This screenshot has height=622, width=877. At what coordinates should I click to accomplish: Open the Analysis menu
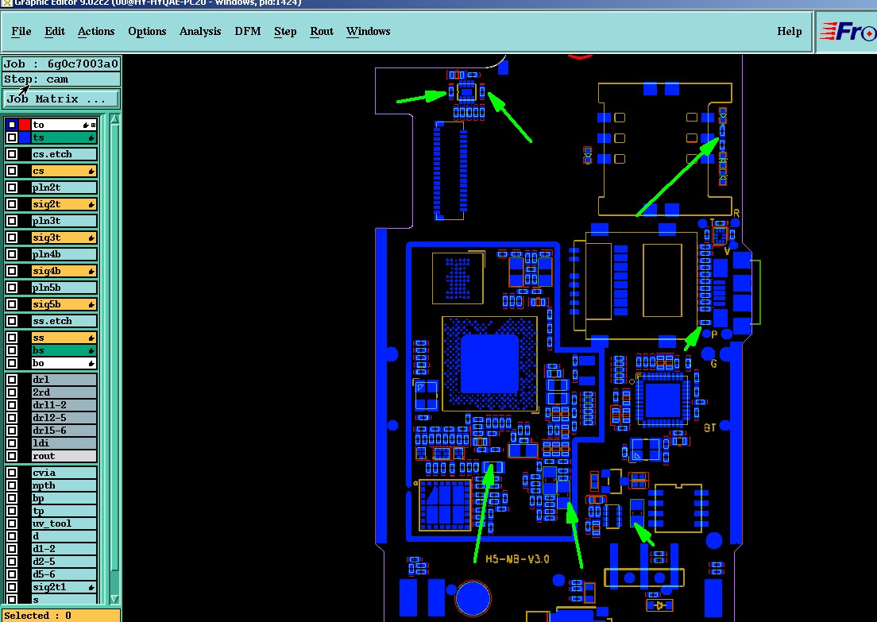200,31
